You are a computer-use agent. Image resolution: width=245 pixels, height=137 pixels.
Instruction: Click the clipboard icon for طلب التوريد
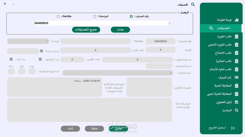(236, 36)
